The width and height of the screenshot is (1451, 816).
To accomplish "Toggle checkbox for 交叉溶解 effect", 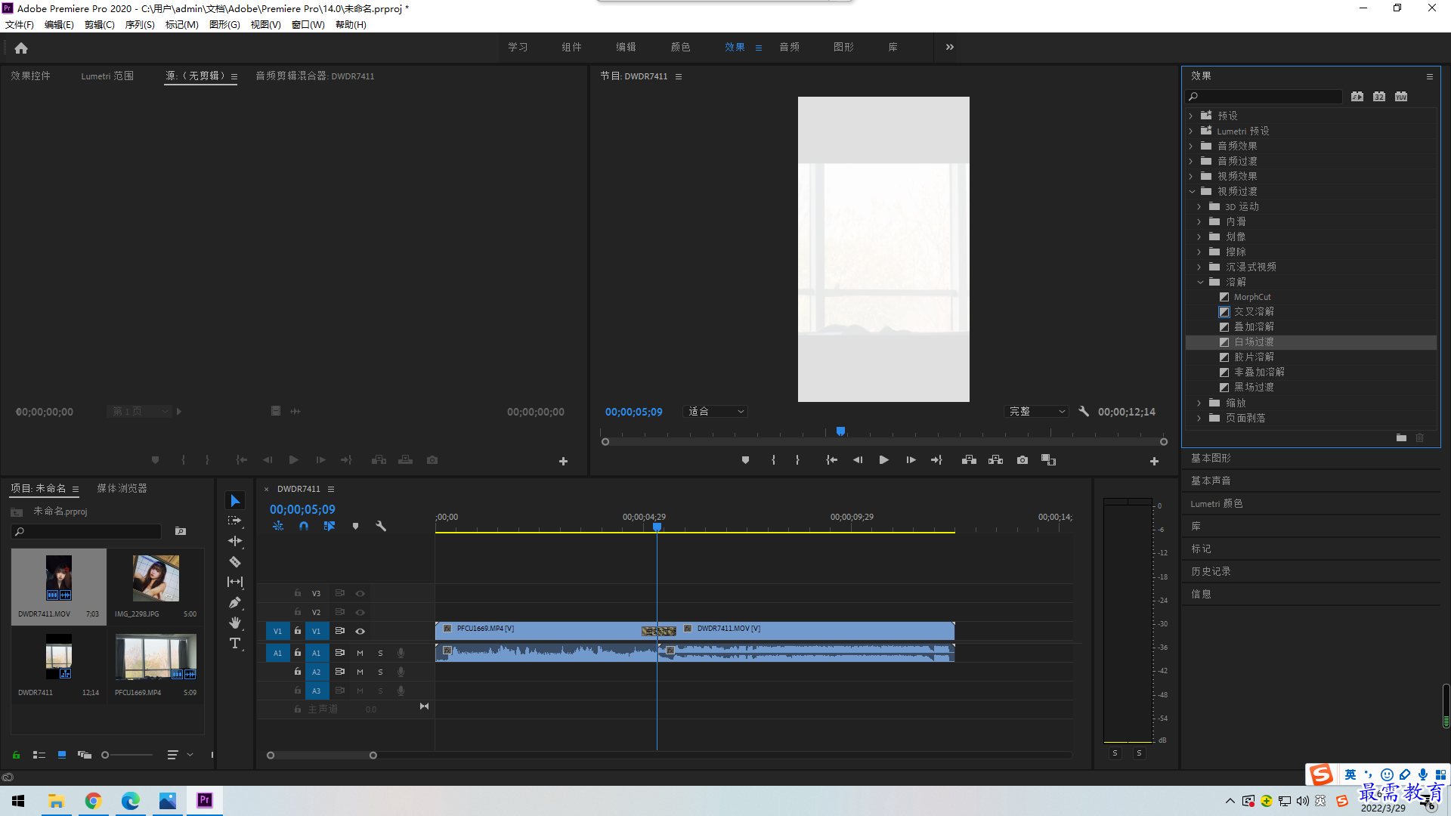I will point(1224,312).
